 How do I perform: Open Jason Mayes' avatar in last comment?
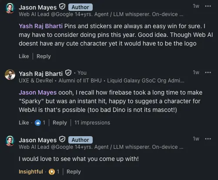(10, 141)
